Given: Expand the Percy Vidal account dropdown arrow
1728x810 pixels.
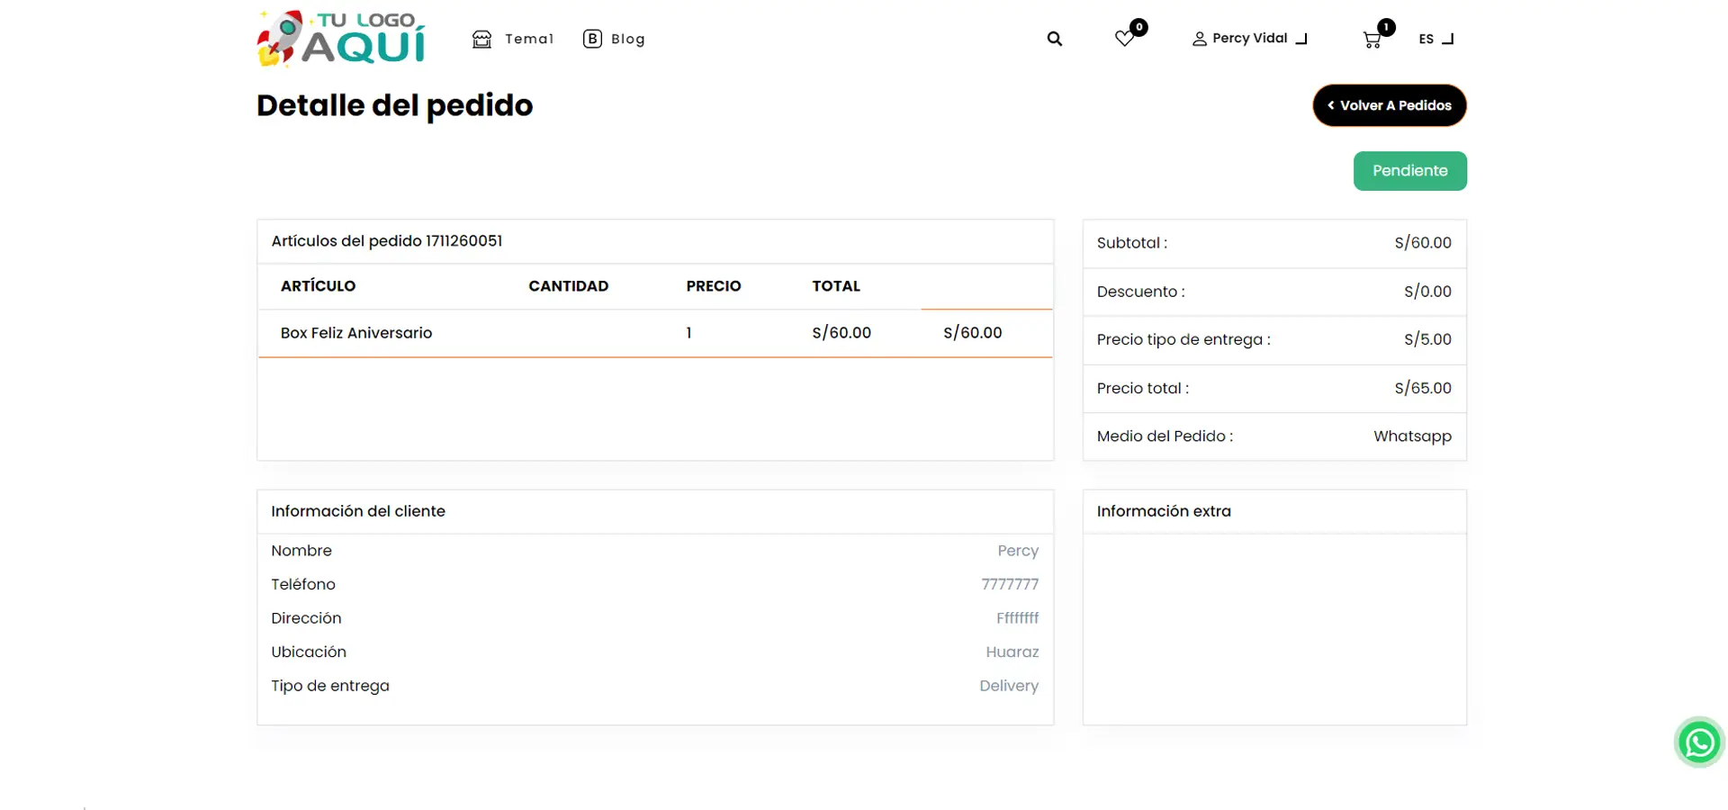Looking at the screenshot, I should tap(1301, 39).
